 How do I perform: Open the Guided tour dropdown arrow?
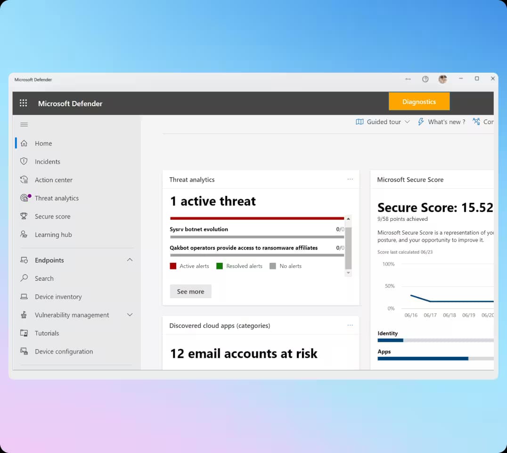click(408, 122)
